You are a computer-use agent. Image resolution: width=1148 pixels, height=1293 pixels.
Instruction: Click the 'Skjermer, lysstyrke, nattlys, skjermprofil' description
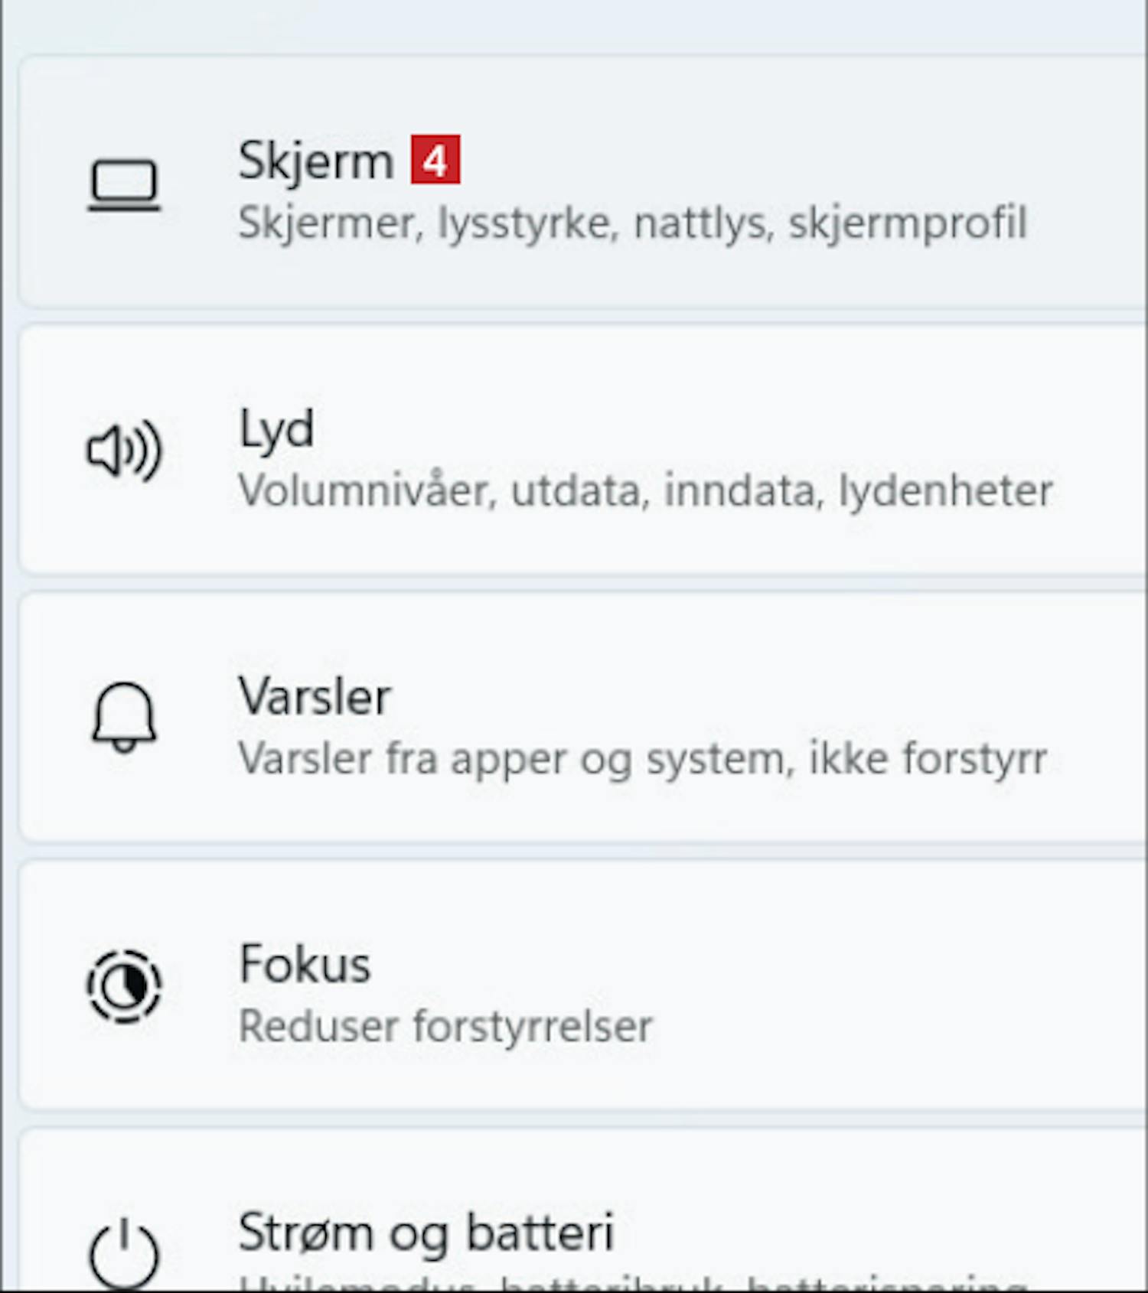coord(632,223)
